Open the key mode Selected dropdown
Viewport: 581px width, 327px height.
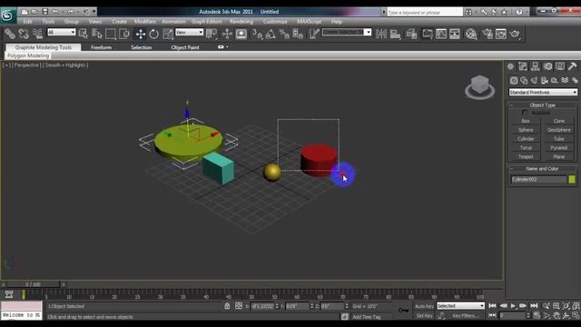[460, 306]
